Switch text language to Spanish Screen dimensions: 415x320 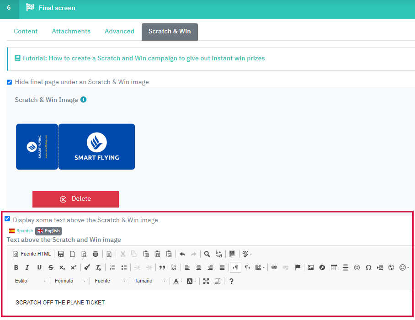click(x=21, y=231)
